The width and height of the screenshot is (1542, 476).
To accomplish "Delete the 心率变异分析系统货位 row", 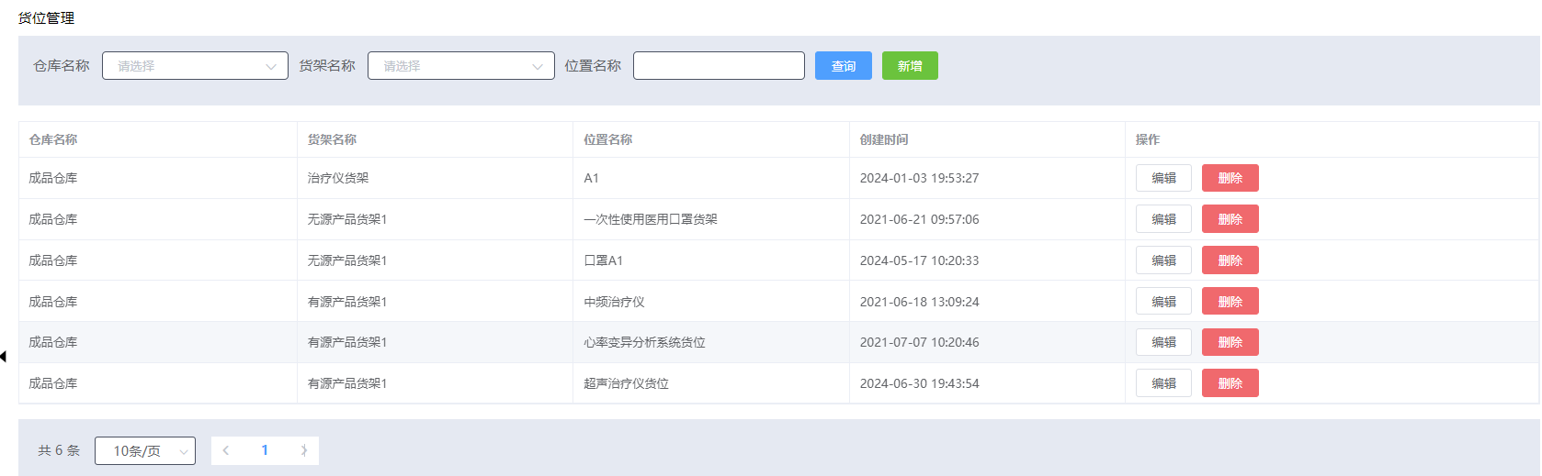I will click(1230, 342).
